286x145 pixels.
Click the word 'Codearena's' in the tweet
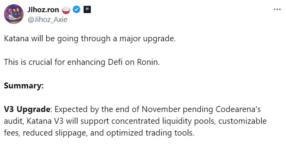pos(238,109)
